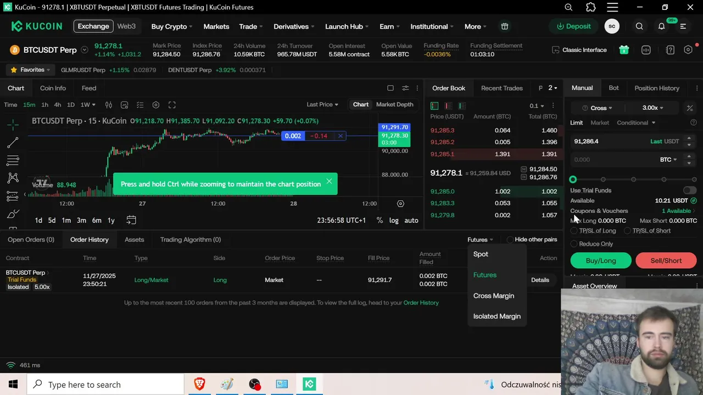The image size is (703, 395).
Task: Enable the TP/SL of Long option
Action: [x=574, y=231]
